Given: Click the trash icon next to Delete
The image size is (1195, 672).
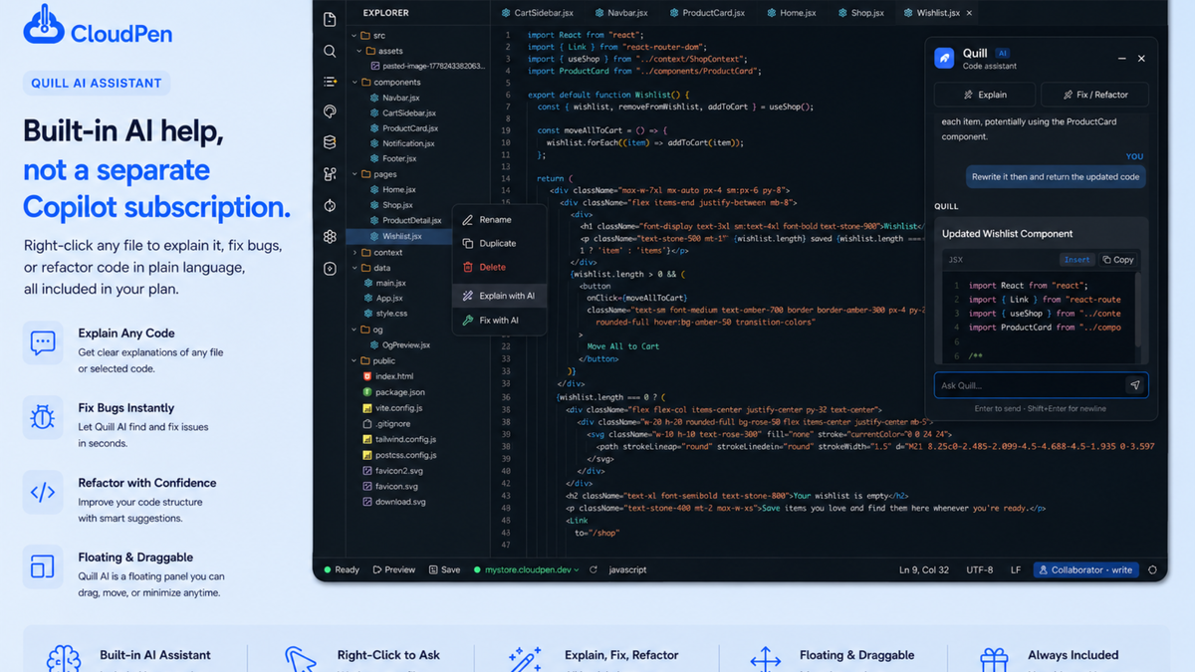Looking at the screenshot, I should (467, 267).
